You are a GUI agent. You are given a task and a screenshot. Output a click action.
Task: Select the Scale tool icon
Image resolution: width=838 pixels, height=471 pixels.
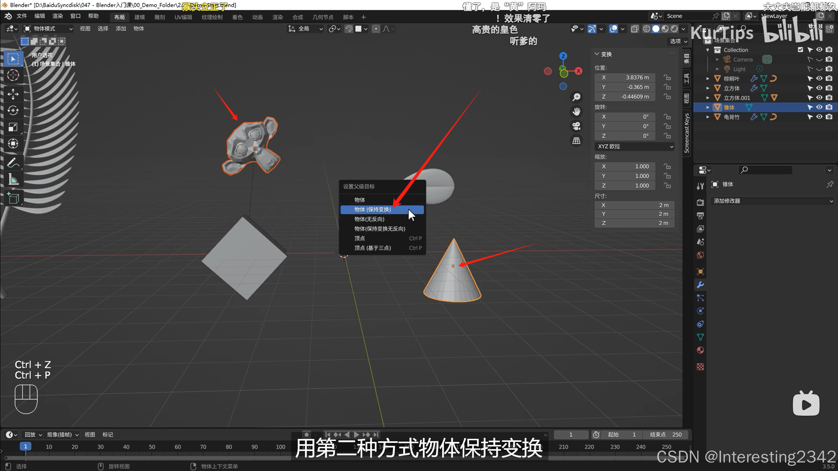tap(13, 127)
